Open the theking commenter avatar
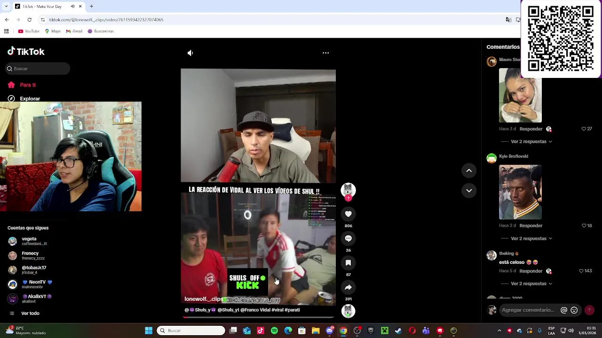The height and width of the screenshot is (338, 602). point(491,255)
